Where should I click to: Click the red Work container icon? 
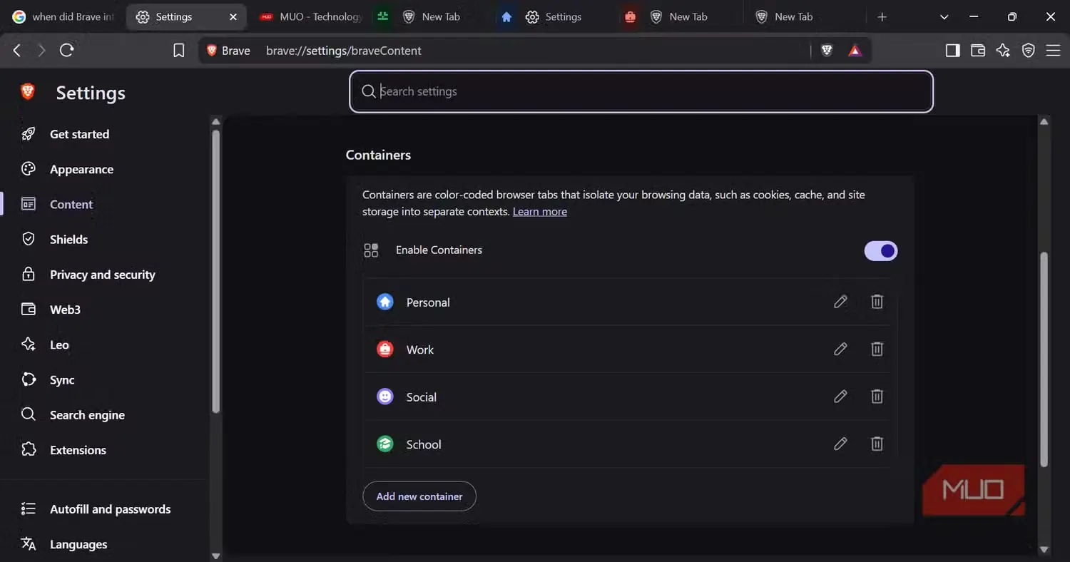(x=385, y=349)
